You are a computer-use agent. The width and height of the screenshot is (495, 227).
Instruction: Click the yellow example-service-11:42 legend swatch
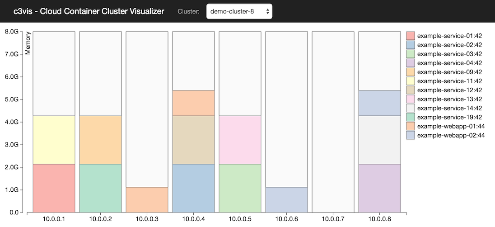(x=411, y=81)
